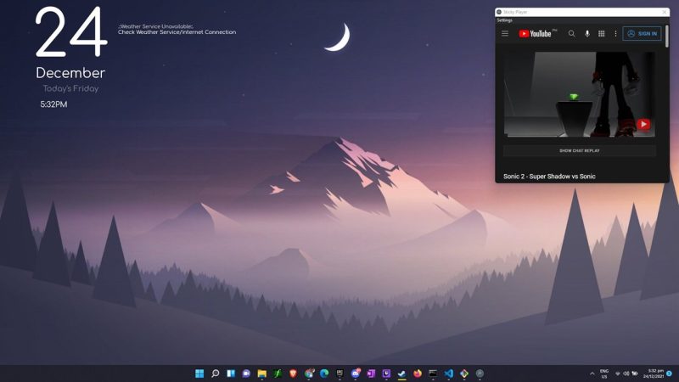This screenshot has height=382, width=679.
Task: Click SHOW CHAT REPLAY button
Action: [580, 151]
